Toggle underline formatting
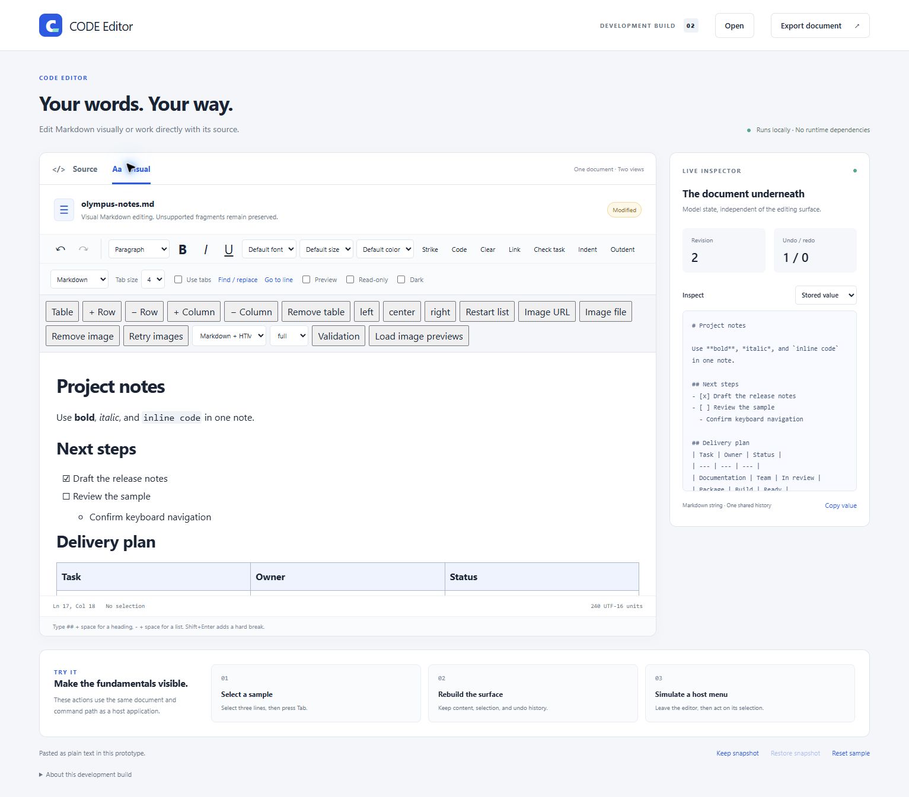Image resolution: width=909 pixels, height=797 pixels. coord(229,249)
